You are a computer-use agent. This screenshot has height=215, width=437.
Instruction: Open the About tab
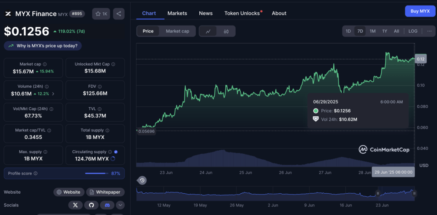(279, 13)
